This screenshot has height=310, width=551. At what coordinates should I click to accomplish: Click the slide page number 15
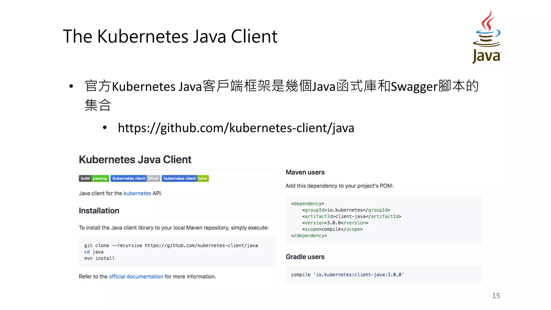click(496, 296)
